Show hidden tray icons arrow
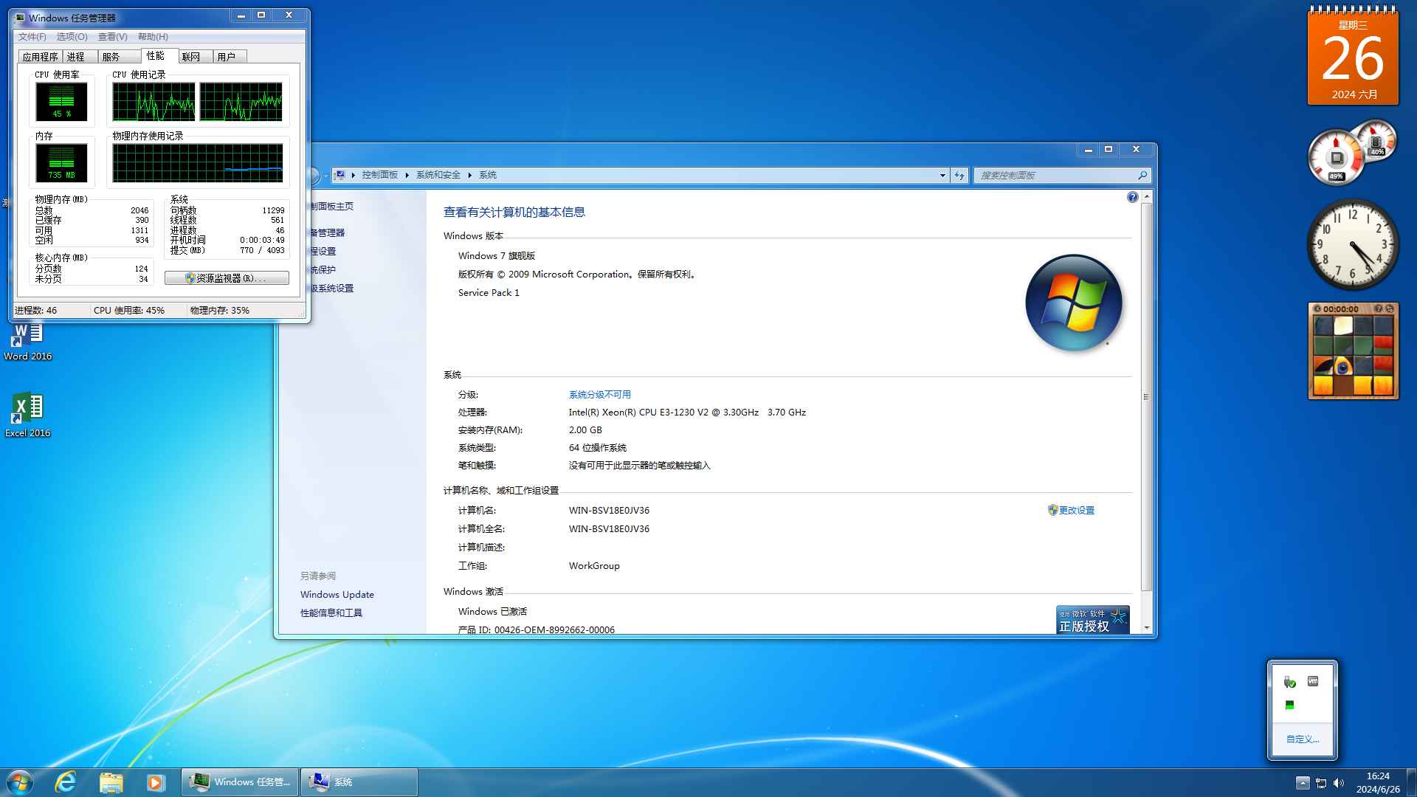This screenshot has width=1417, height=797. pyautogui.click(x=1303, y=783)
